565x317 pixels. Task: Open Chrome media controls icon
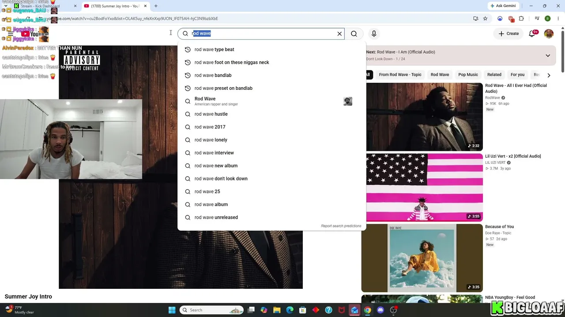tap(537, 18)
